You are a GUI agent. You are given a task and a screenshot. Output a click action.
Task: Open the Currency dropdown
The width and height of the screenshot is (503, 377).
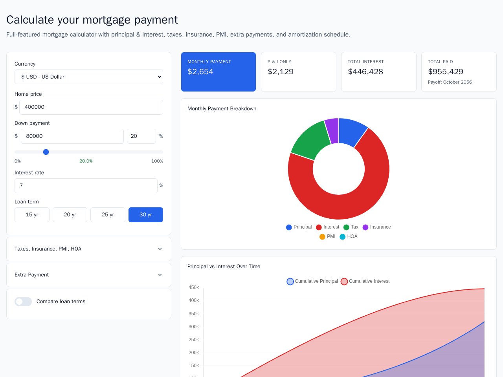(89, 77)
